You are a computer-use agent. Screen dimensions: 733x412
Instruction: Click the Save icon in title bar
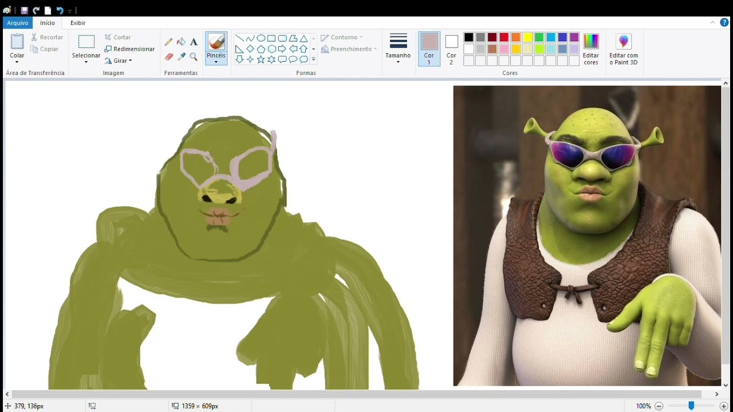pyautogui.click(x=24, y=10)
